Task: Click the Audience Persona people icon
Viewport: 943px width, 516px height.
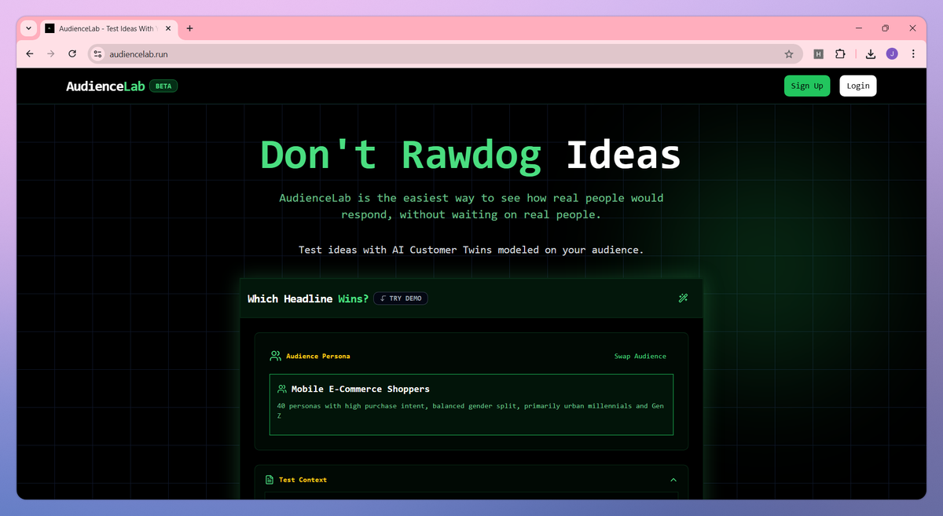Action: [275, 356]
